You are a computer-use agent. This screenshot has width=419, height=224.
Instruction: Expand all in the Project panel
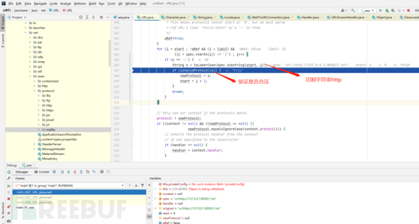[87, 18]
